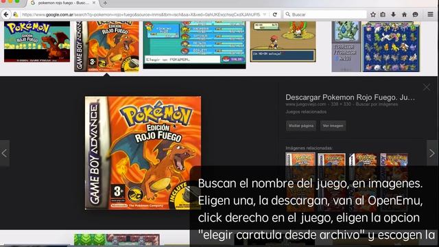Open the Descargar Pokemon Rojo Fuego title link

(x=350, y=97)
